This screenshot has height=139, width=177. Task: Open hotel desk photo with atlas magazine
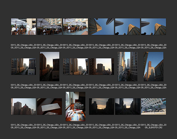coord(75,107)
